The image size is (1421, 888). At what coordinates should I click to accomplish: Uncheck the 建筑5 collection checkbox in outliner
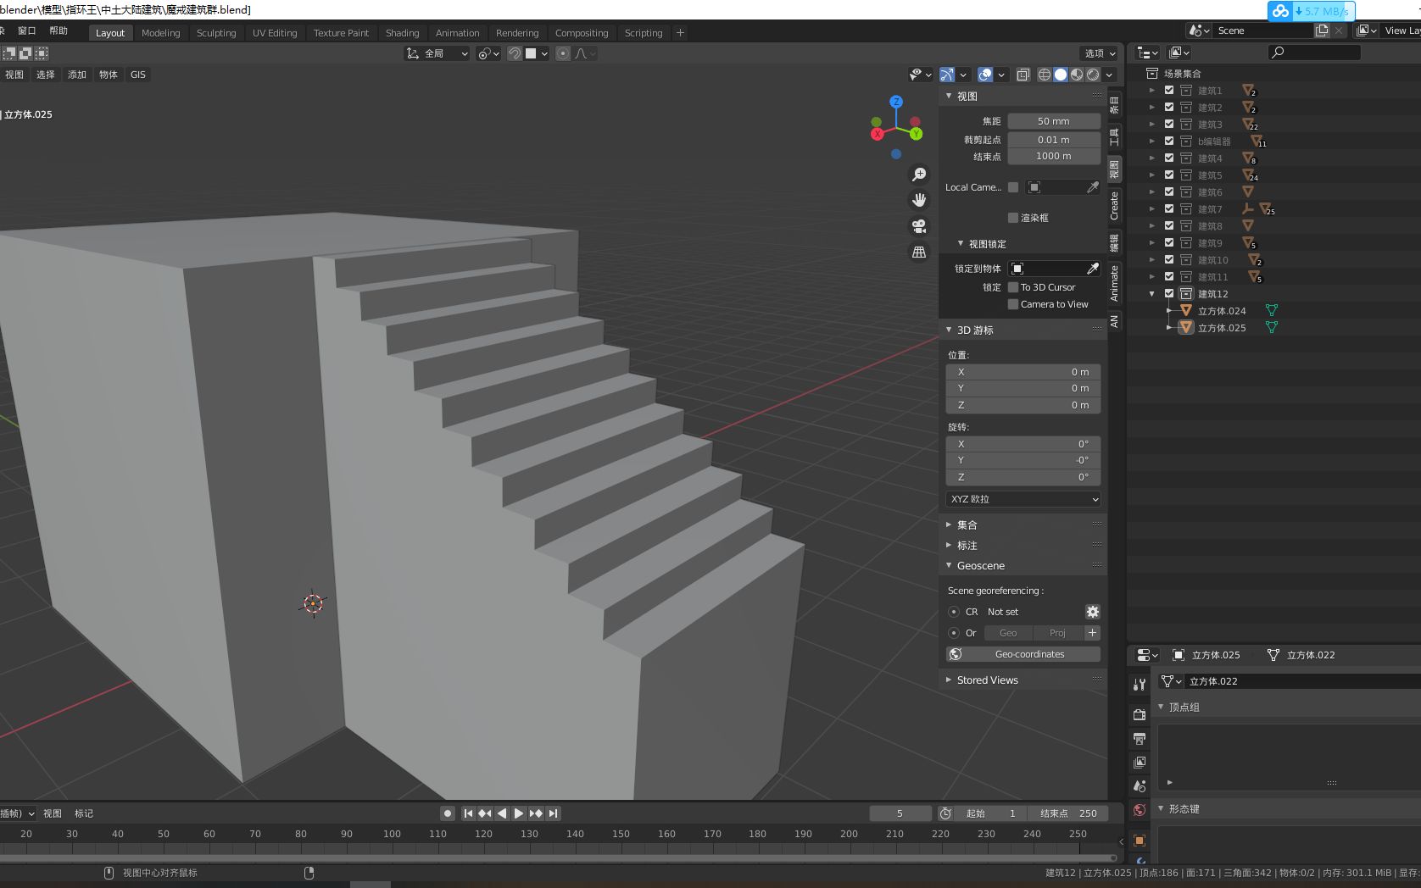click(1168, 175)
